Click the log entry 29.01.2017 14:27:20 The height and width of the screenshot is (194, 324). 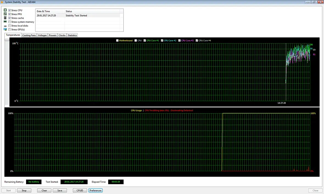point(46,15)
